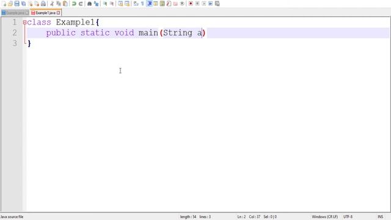391x220 pixels.
Task: Click 'Example1' in the class declaration
Action: [x=75, y=22]
